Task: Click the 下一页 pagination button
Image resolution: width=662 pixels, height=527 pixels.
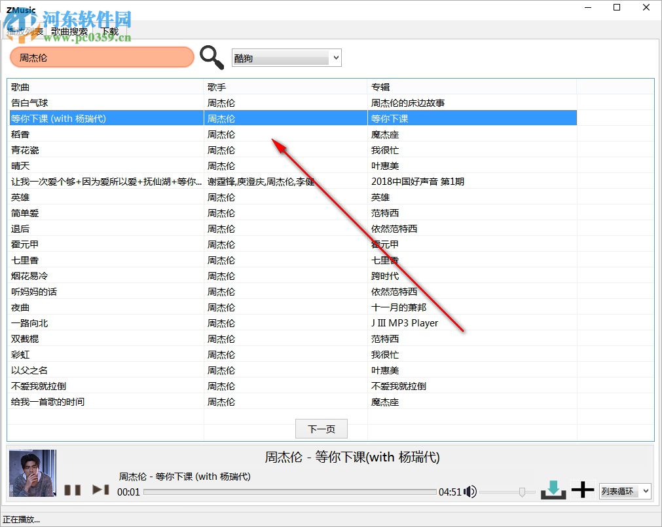Action: 321,429
